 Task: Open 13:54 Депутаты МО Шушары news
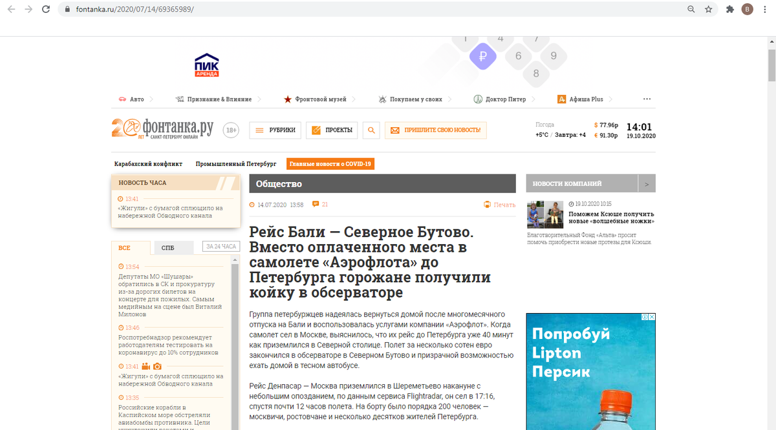[x=171, y=295]
